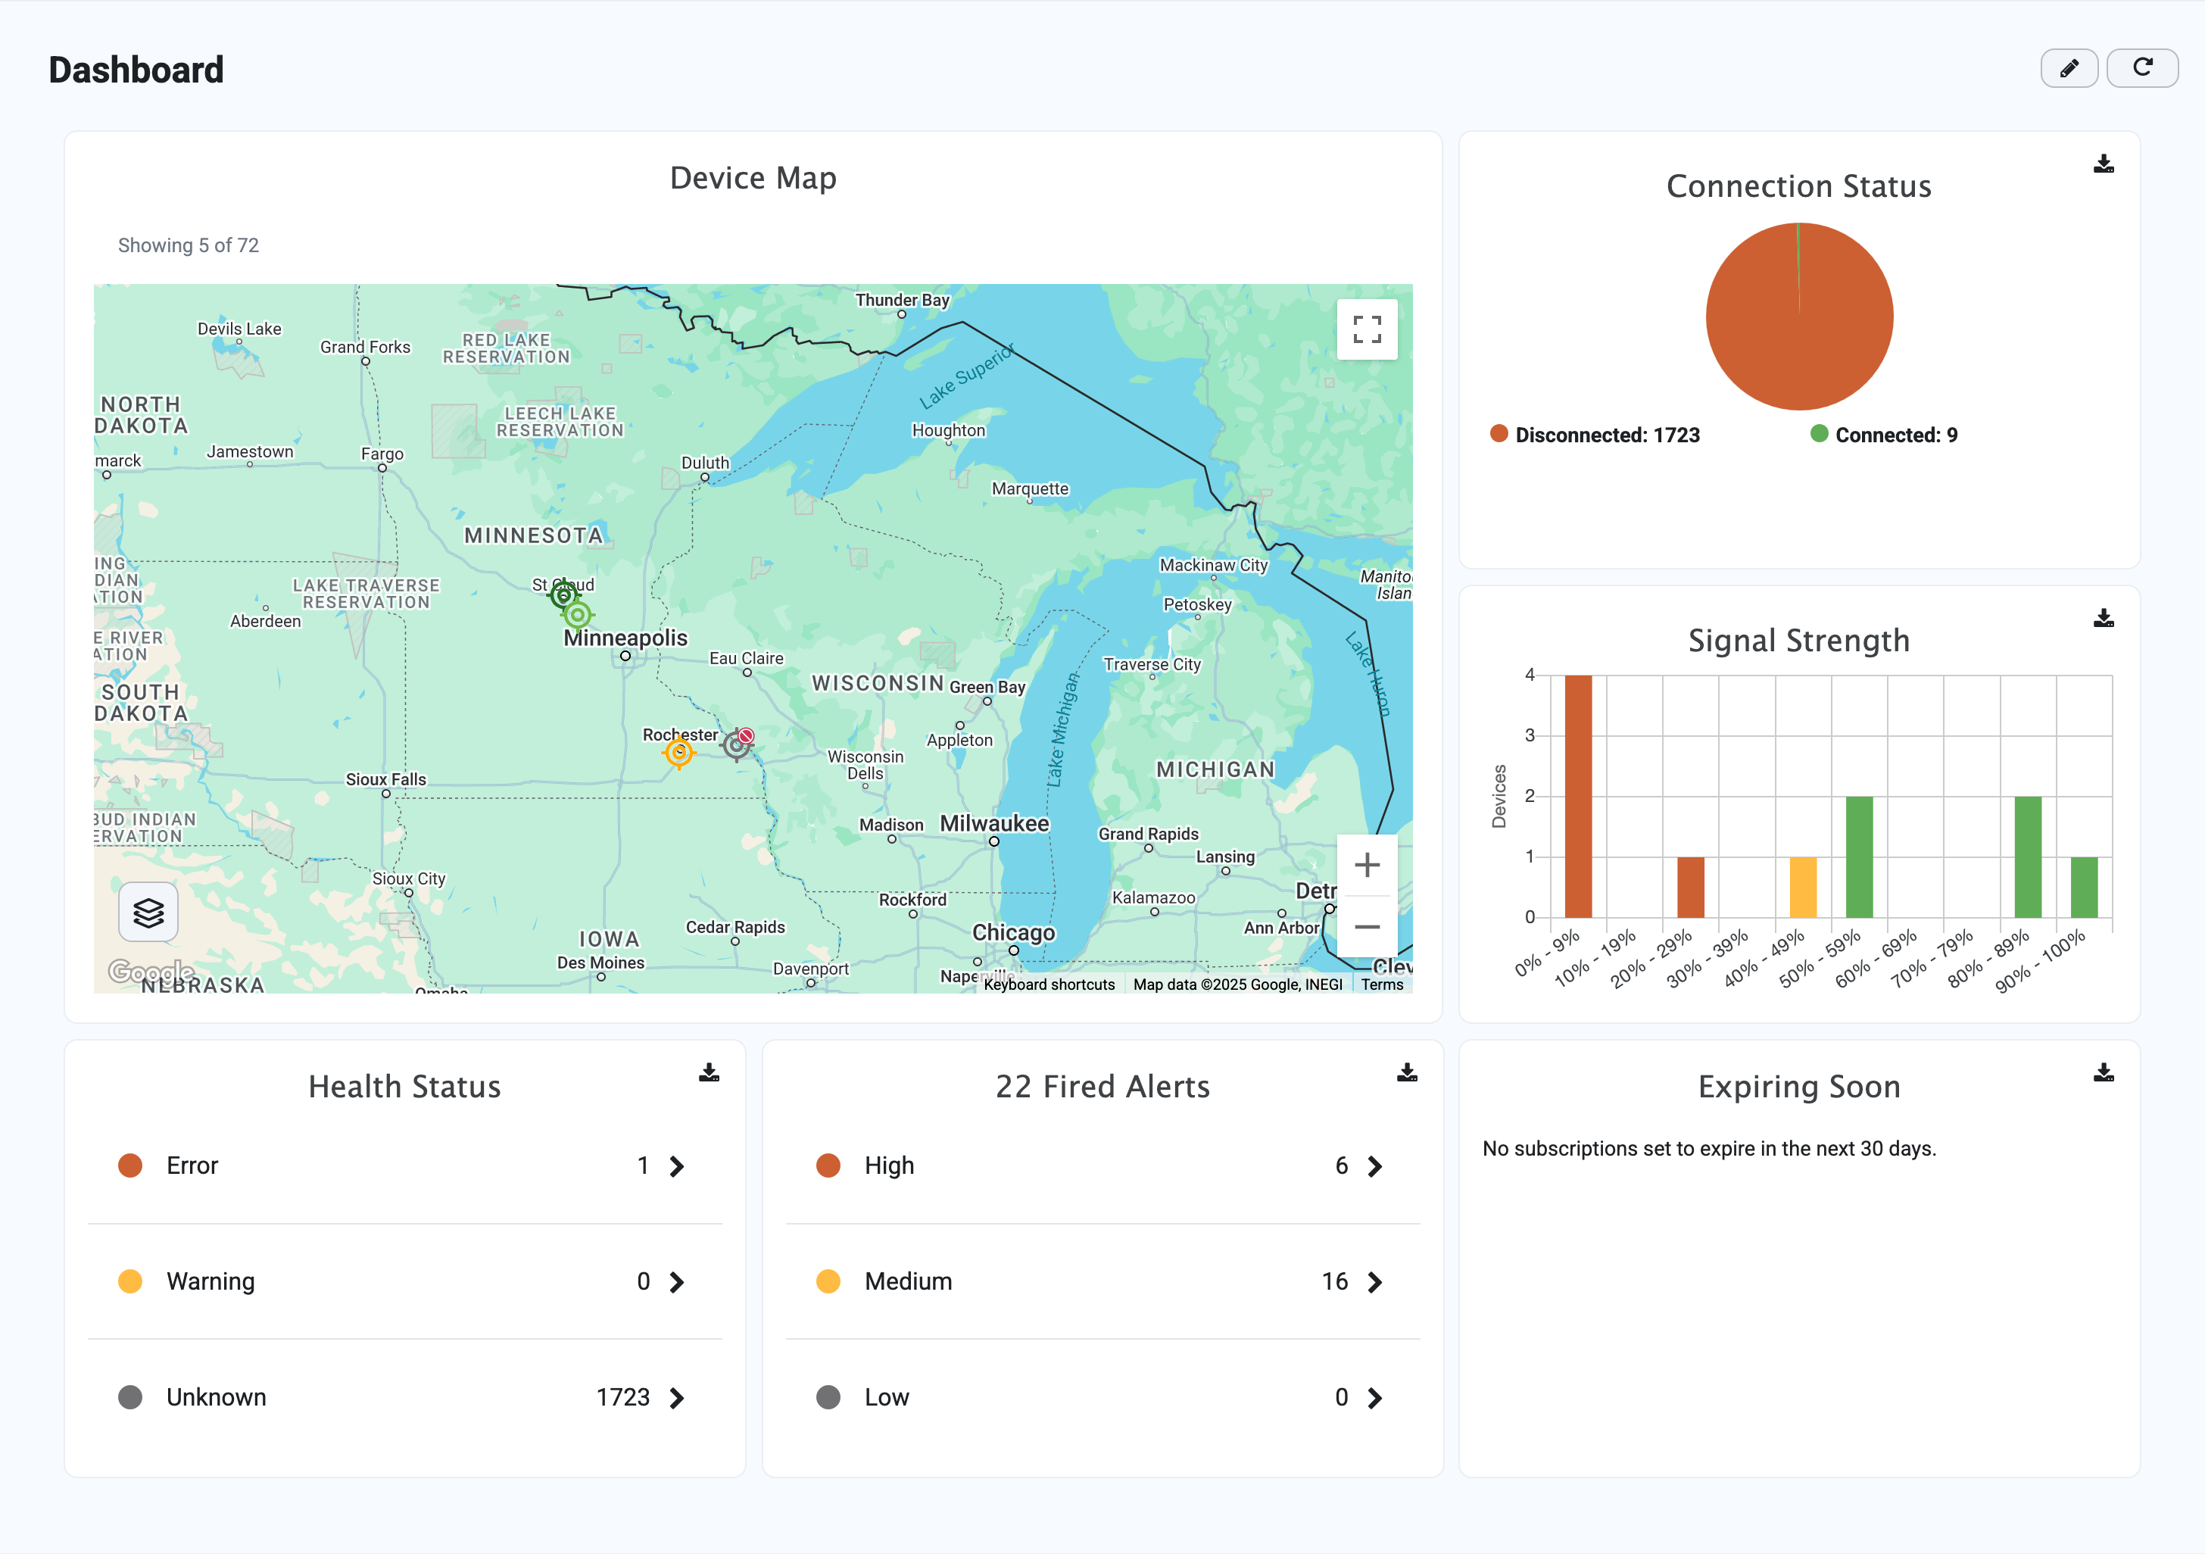Image resolution: width=2205 pixels, height=1554 pixels.
Task: Download the Signal Strength chart
Action: pyautogui.click(x=2104, y=619)
